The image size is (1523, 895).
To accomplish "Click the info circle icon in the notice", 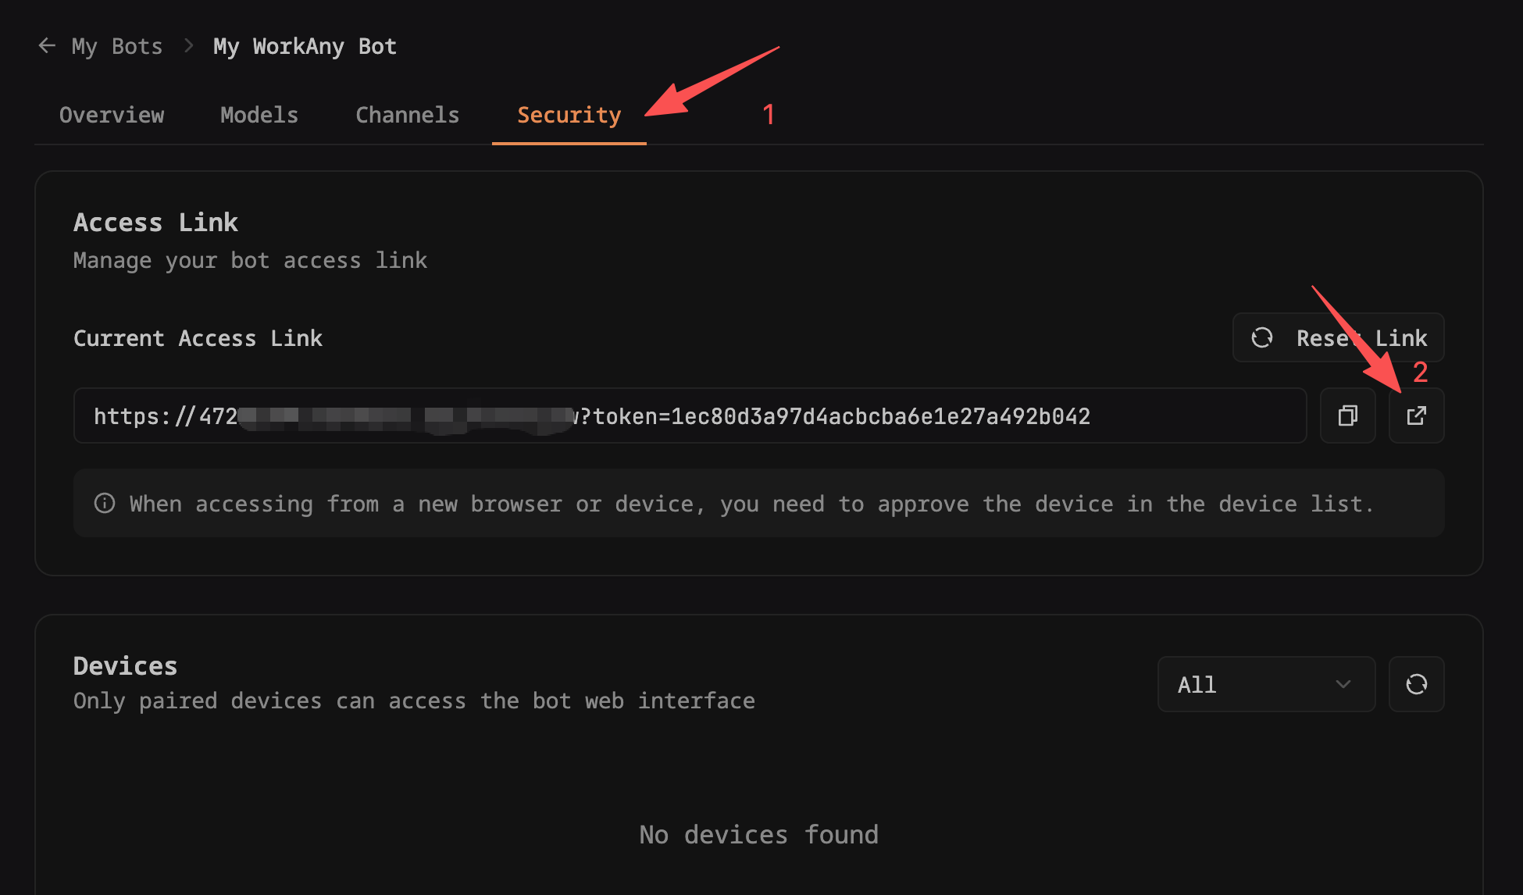I will 105,503.
